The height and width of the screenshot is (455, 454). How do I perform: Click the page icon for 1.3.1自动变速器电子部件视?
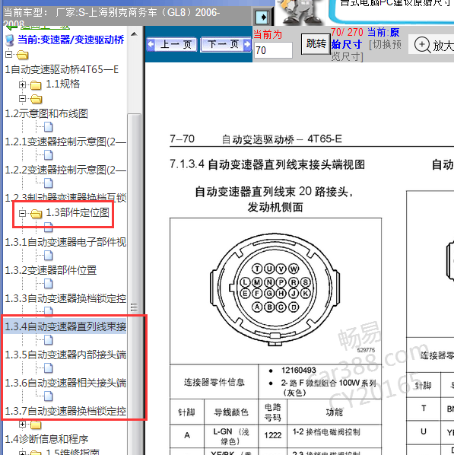(x=49, y=228)
